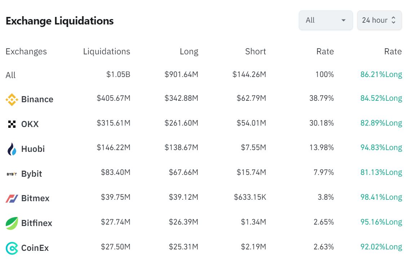Click the arrows on 24 hour selector
This screenshot has width=407, height=262.
(x=394, y=21)
